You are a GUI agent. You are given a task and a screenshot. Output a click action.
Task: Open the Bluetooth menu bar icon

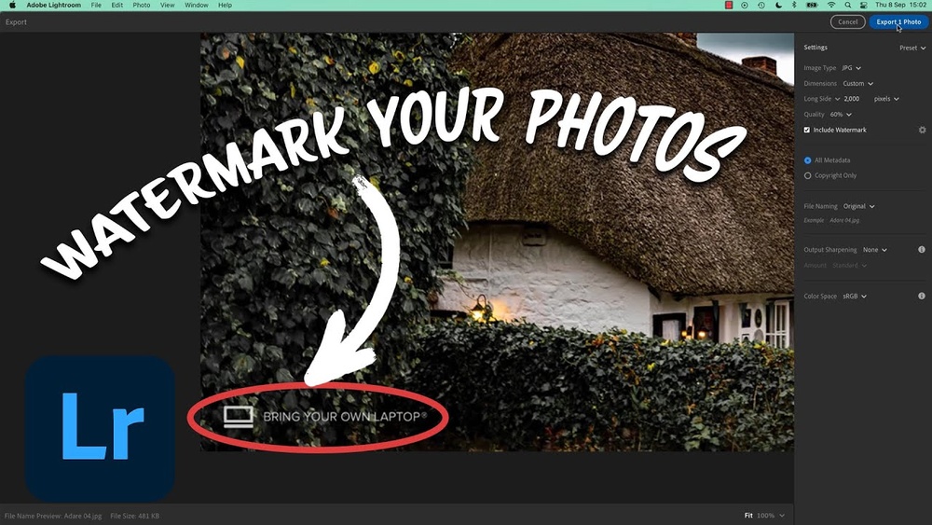point(794,5)
